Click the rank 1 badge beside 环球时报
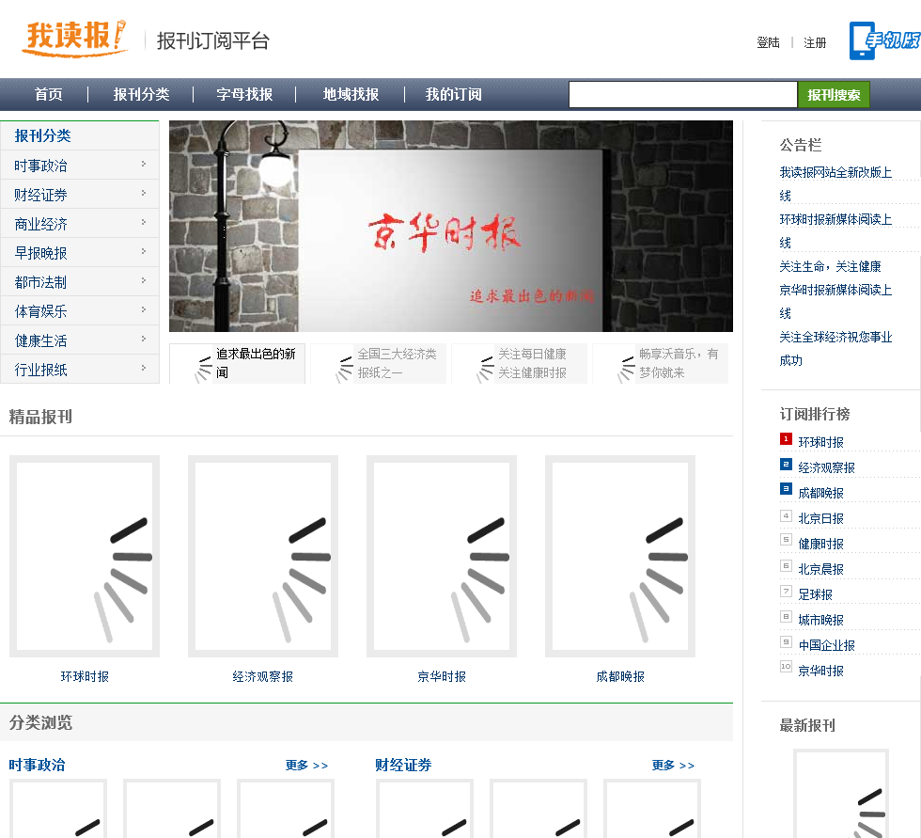 click(x=786, y=439)
